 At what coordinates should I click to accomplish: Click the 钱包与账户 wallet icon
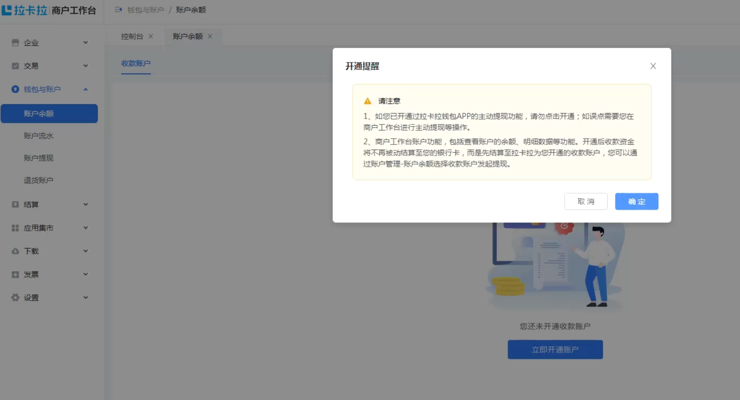(15, 89)
